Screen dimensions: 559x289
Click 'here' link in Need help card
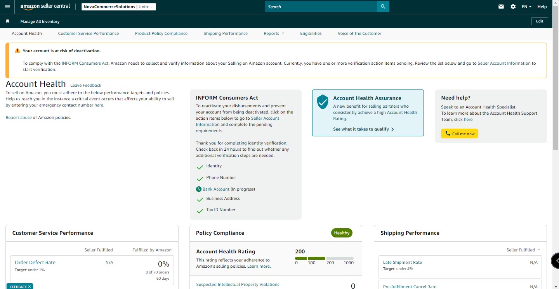click(x=468, y=119)
